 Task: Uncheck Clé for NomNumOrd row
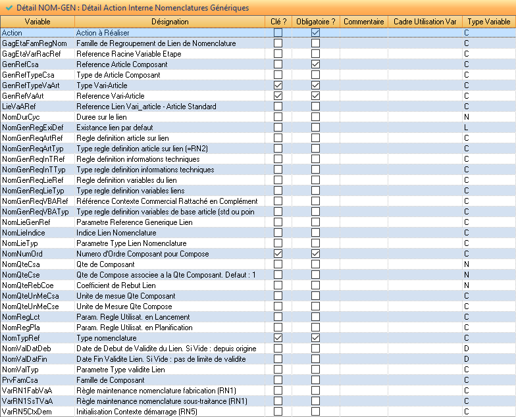click(x=278, y=254)
